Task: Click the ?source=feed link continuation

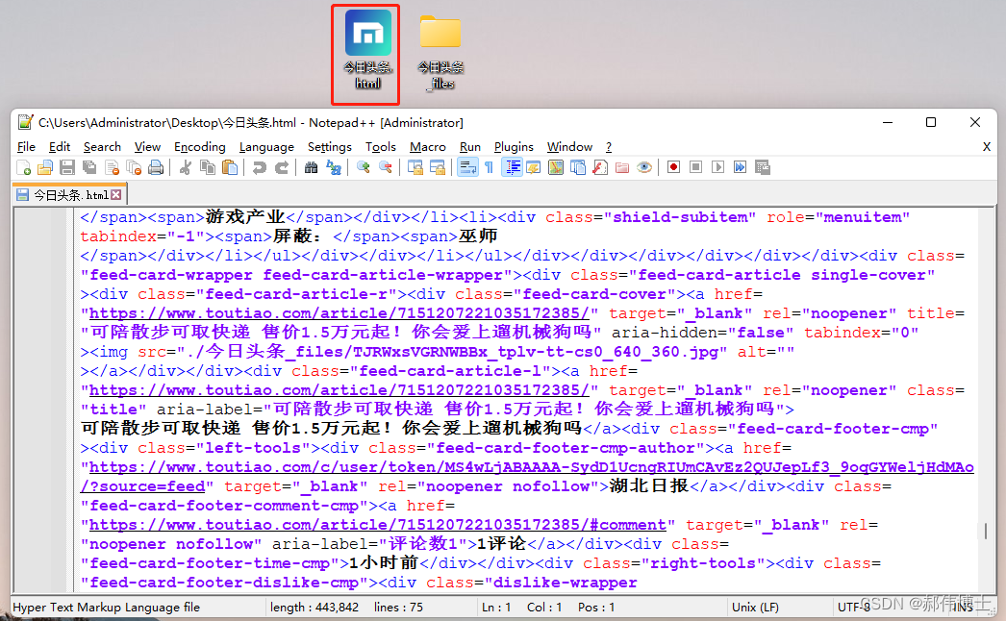Action: click(142, 486)
